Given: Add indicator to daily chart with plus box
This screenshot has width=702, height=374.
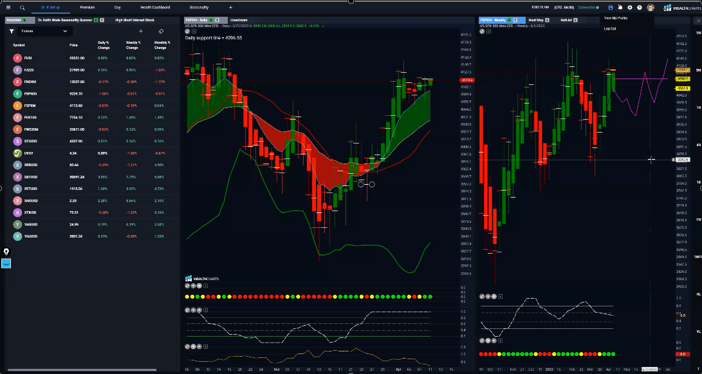Looking at the screenshot, I should coord(194,32).
